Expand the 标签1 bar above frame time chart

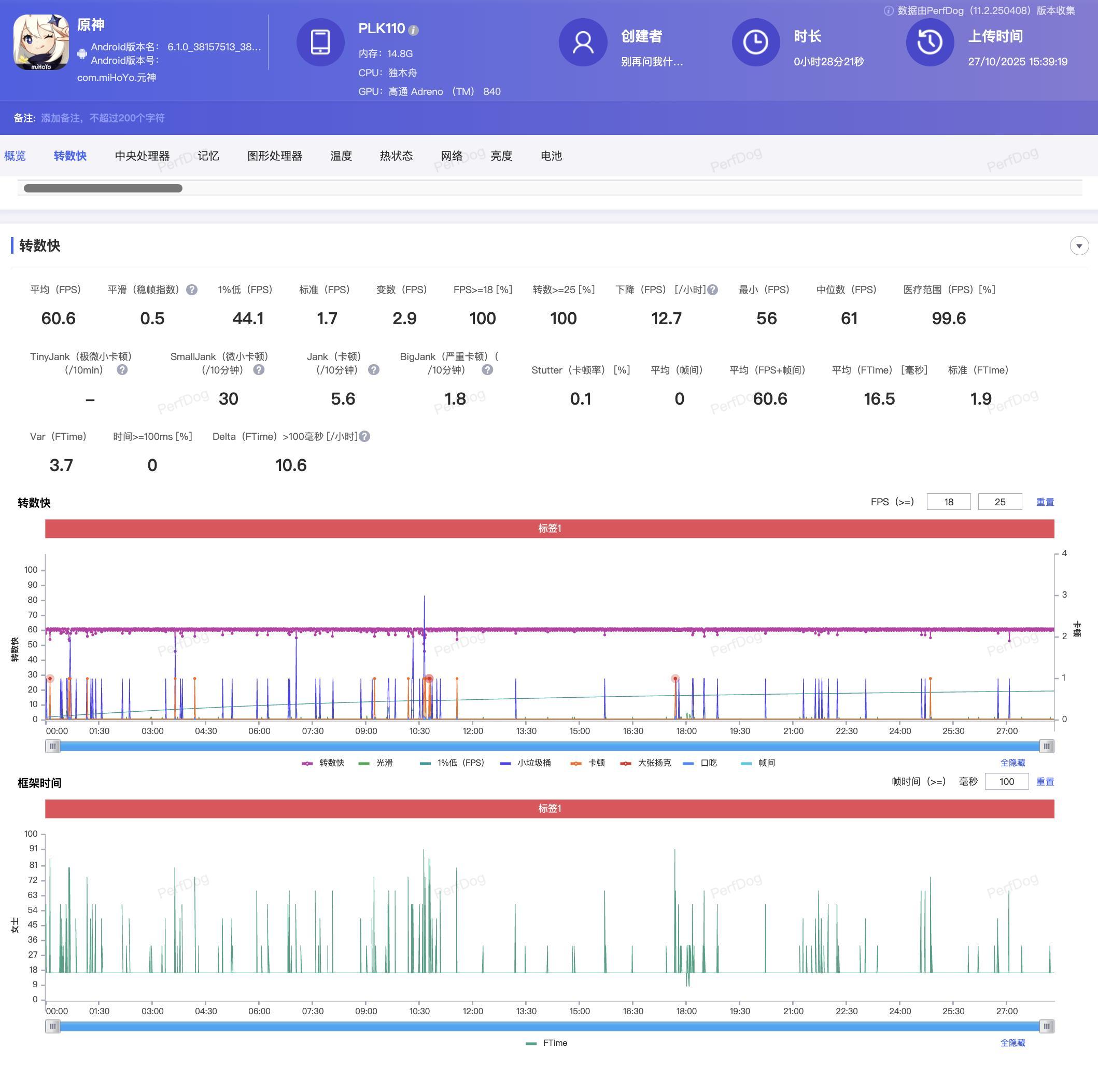[550, 808]
